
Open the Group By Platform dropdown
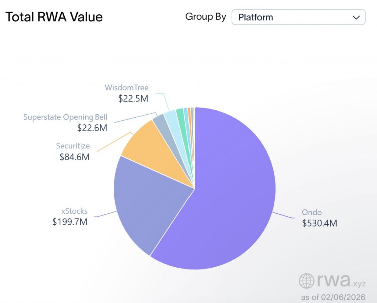point(298,17)
